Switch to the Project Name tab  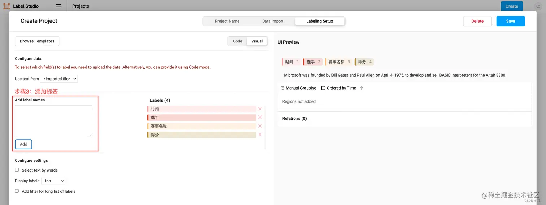pyautogui.click(x=227, y=21)
